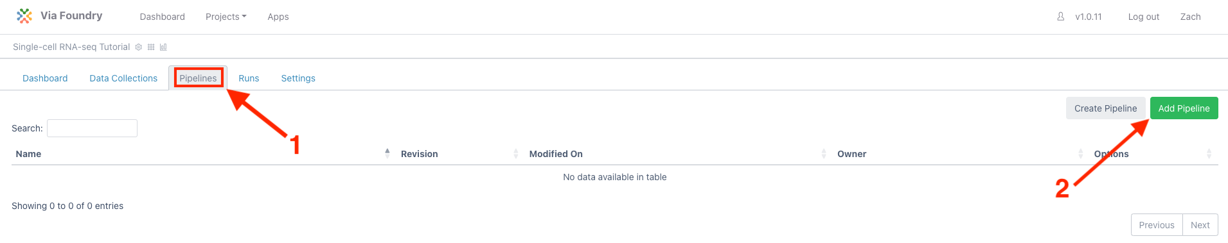Open the Runs tab
Image resolution: width=1228 pixels, height=243 pixels.
[249, 78]
